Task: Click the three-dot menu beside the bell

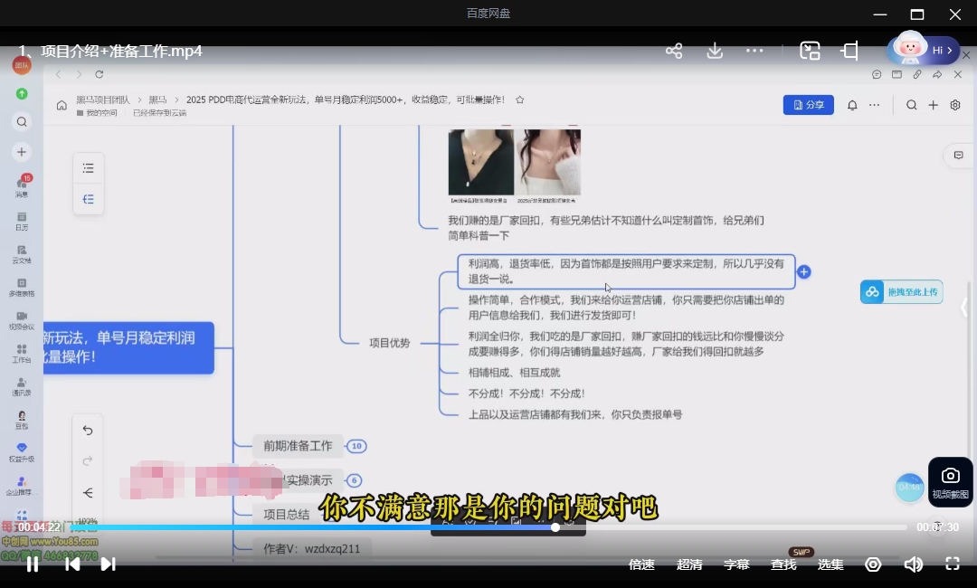Action: coord(874,105)
